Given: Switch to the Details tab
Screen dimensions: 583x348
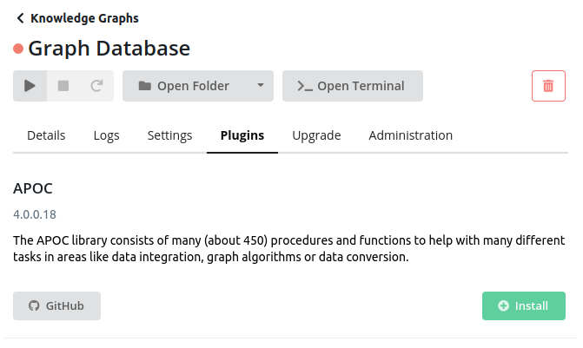Looking at the screenshot, I should (46, 135).
